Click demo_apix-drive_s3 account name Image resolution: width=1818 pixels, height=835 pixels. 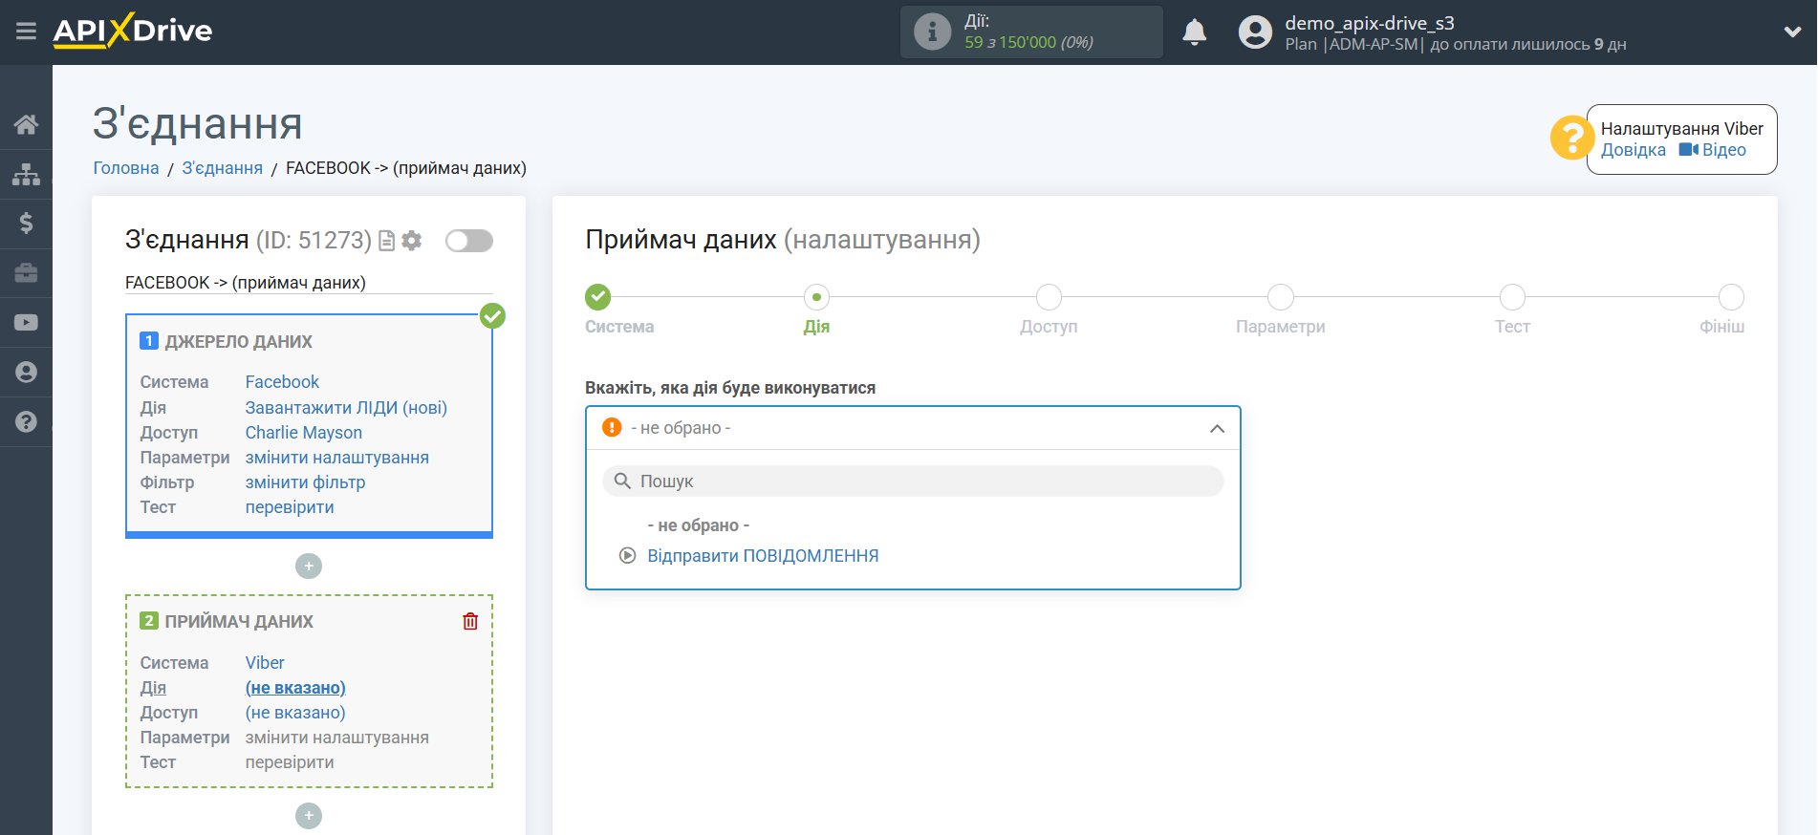click(1369, 23)
